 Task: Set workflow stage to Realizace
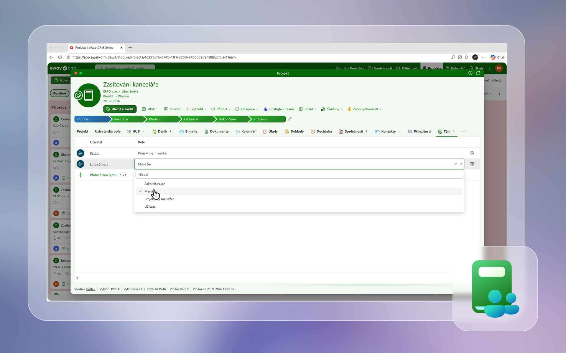127,119
